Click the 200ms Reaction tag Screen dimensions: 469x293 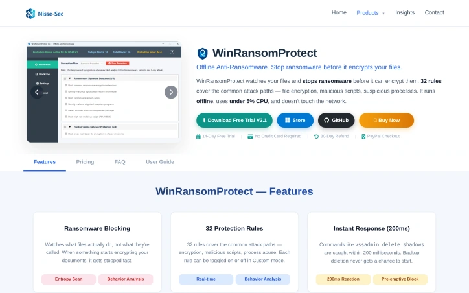point(343,279)
